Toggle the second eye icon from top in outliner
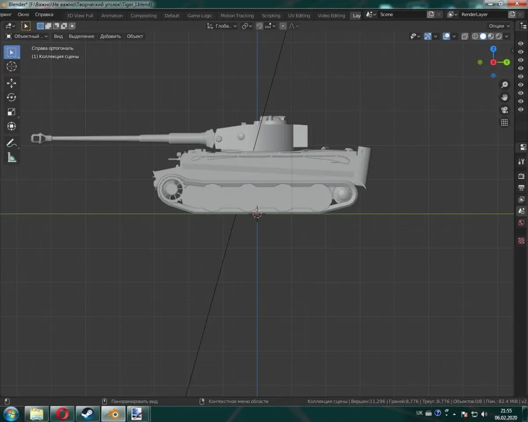The width and height of the screenshot is (528, 422). click(521, 52)
